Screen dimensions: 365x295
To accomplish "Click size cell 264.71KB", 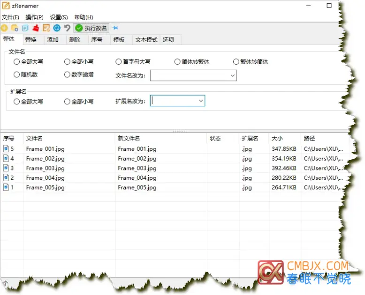I will tap(284, 187).
